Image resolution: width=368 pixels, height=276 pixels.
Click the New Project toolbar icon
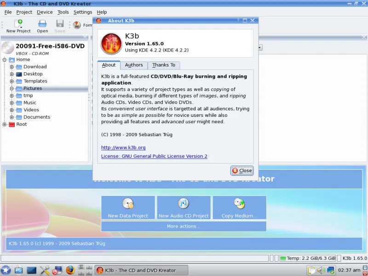(18, 26)
